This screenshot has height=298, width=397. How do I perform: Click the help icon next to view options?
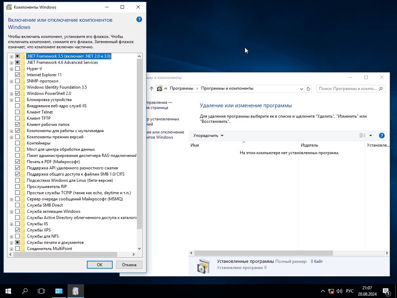coord(381,136)
